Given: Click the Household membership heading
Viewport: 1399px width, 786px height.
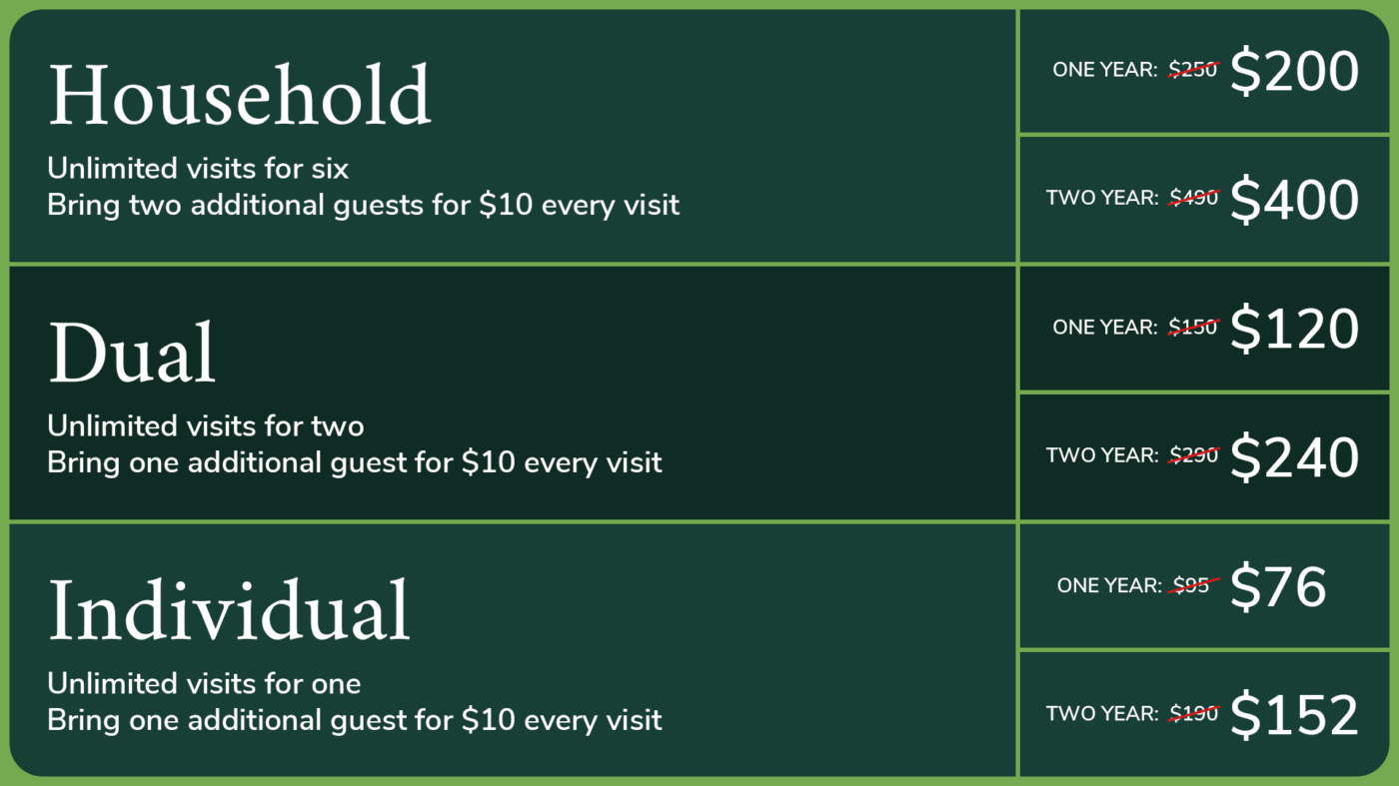Looking at the screenshot, I should 240,96.
